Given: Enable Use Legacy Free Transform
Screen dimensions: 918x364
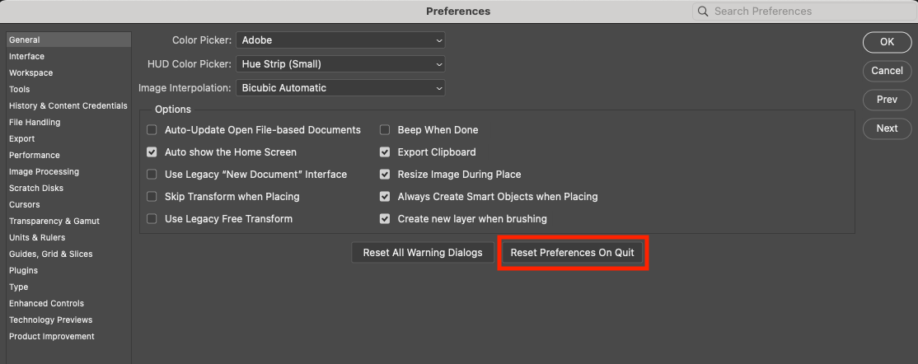Looking at the screenshot, I should pyautogui.click(x=152, y=219).
